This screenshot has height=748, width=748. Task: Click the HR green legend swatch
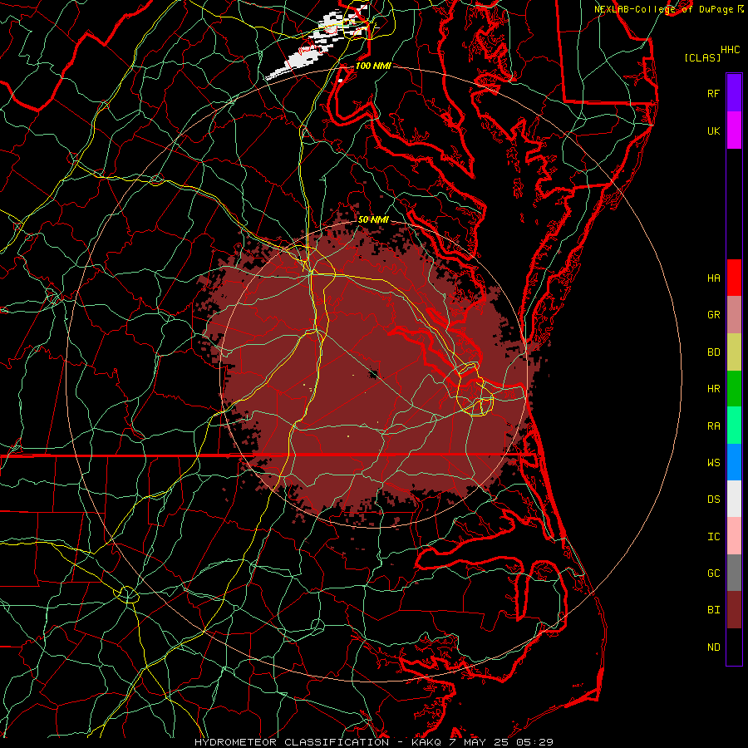point(734,388)
